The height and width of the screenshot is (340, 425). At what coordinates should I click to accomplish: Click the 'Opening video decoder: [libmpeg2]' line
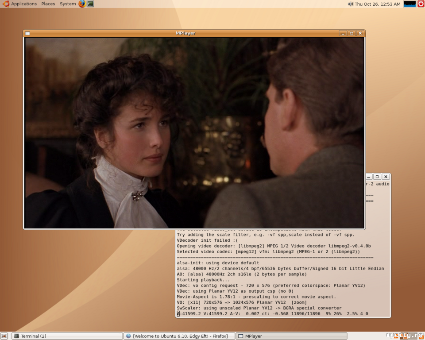[x=274, y=246]
